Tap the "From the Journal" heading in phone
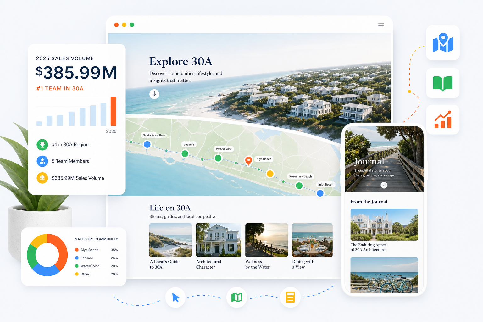483x322 pixels. point(369,202)
